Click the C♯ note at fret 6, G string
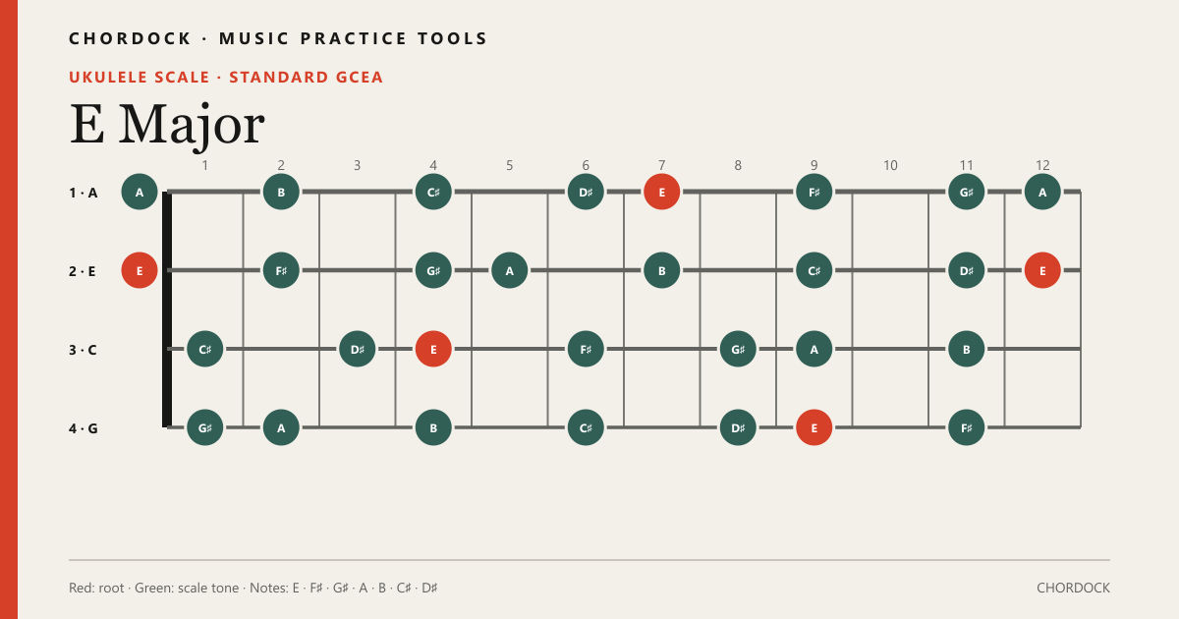1179x619 pixels. [x=586, y=427]
